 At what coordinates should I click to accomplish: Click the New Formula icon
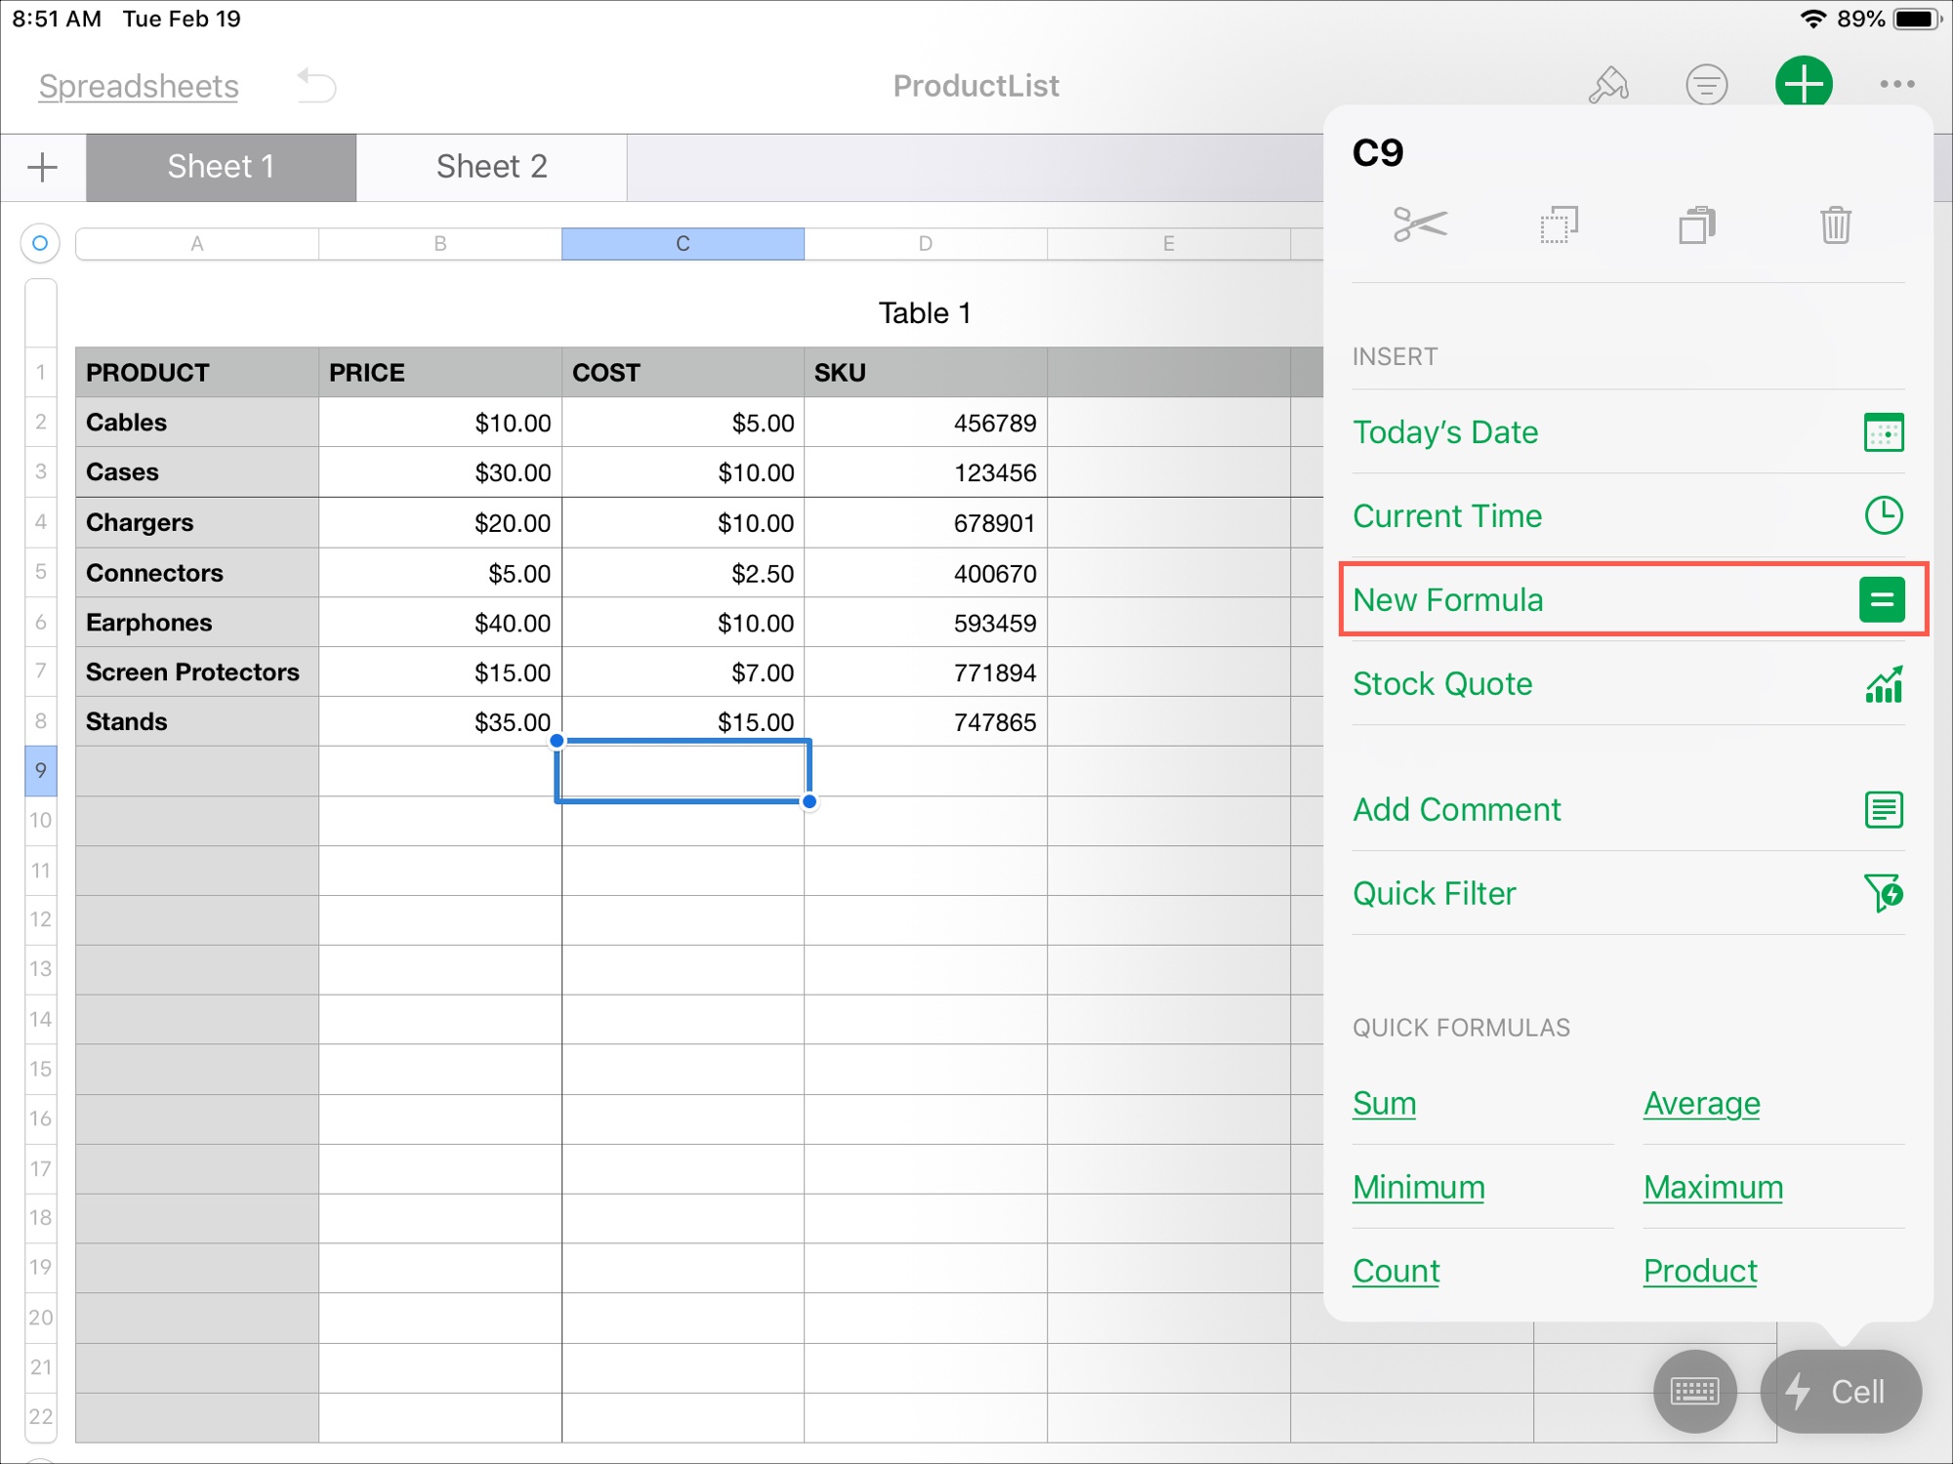[x=1883, y=599]
